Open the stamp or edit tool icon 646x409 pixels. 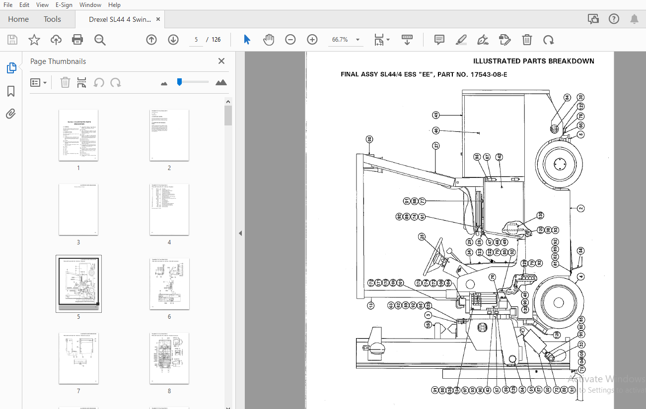click(x=504, y=40)
